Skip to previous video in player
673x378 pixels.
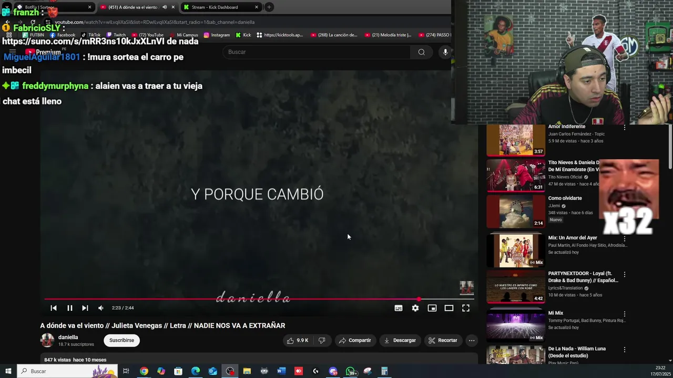pyautogui.click(x=54, y=308)
